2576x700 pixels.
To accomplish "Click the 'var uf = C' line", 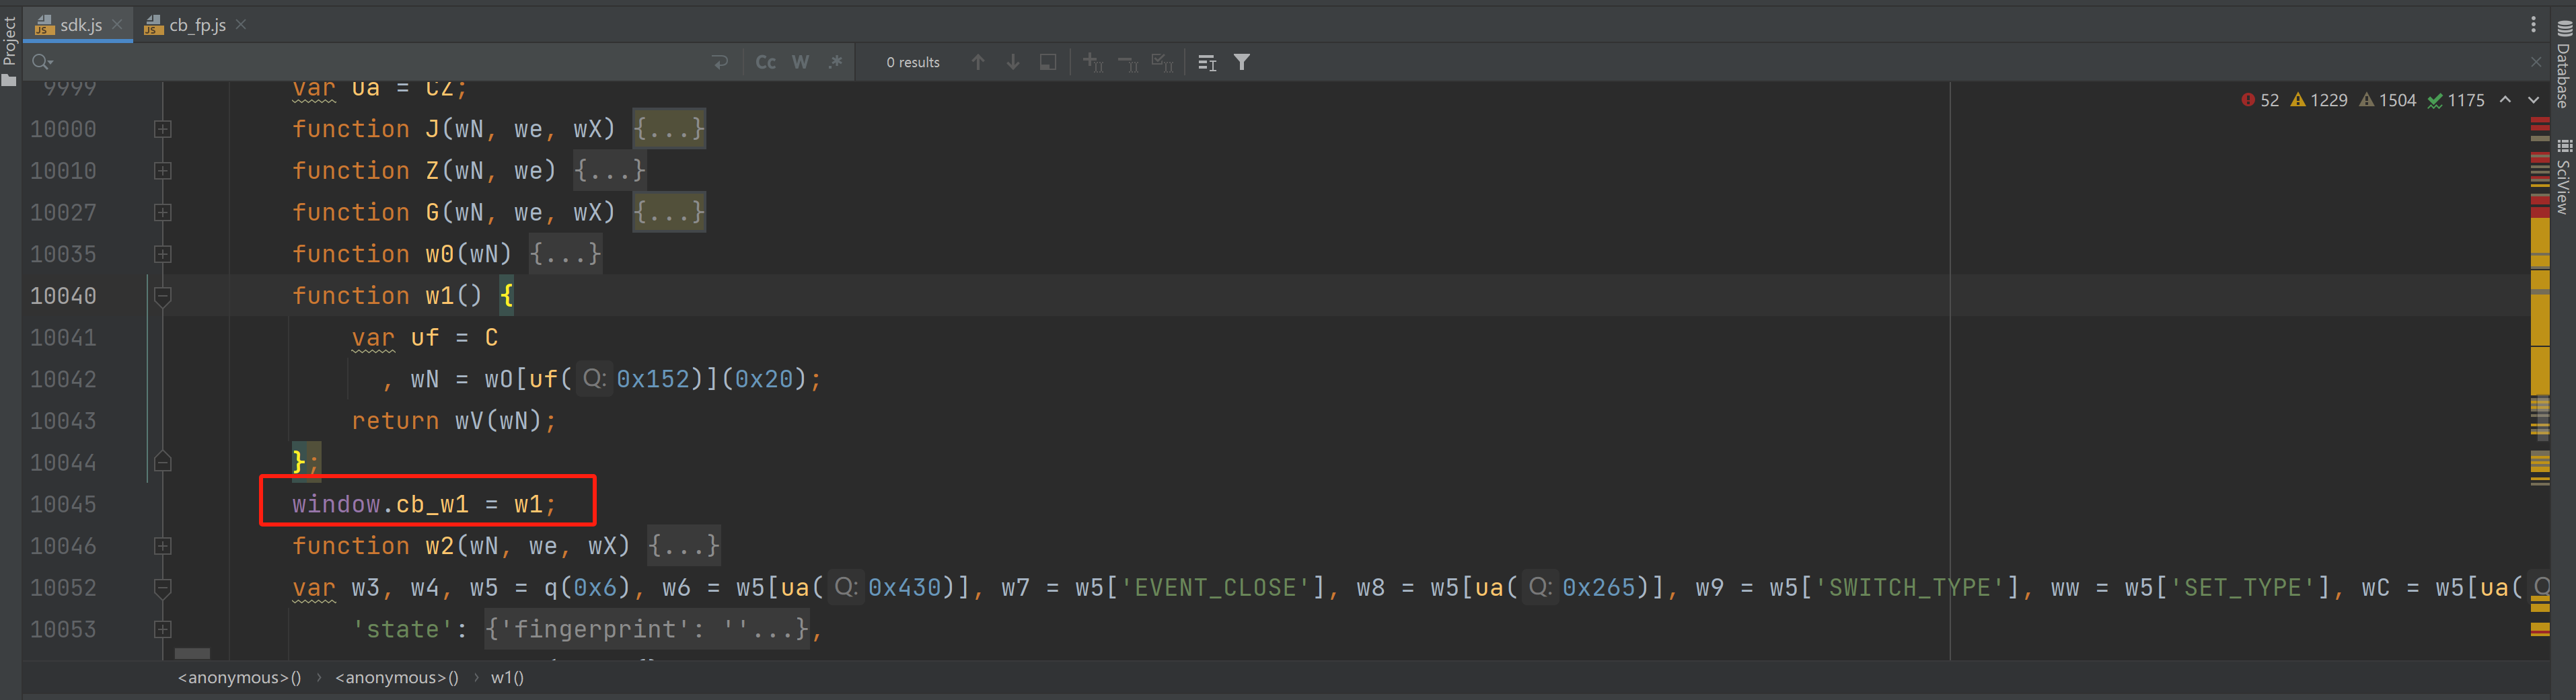I will [x=424, y=338].
